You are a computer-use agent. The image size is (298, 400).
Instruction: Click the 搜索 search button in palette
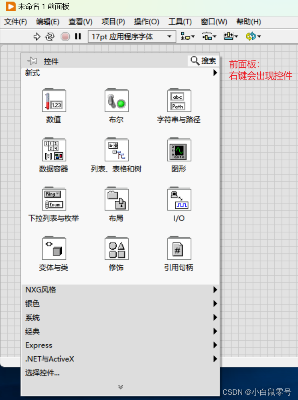pos(203,61)
